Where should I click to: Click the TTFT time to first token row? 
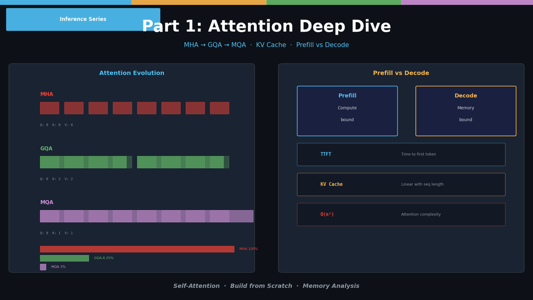point(401,155)
